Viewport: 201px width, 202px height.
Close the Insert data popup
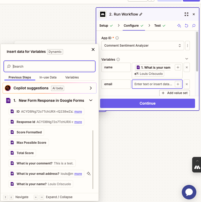93,49
